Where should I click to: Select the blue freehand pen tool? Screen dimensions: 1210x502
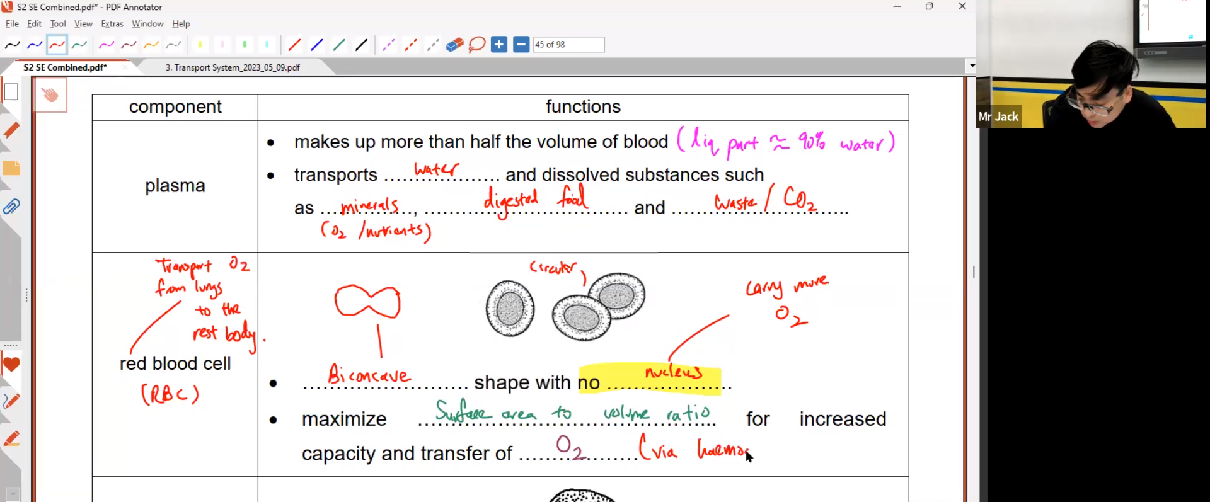tap(35, 45)
